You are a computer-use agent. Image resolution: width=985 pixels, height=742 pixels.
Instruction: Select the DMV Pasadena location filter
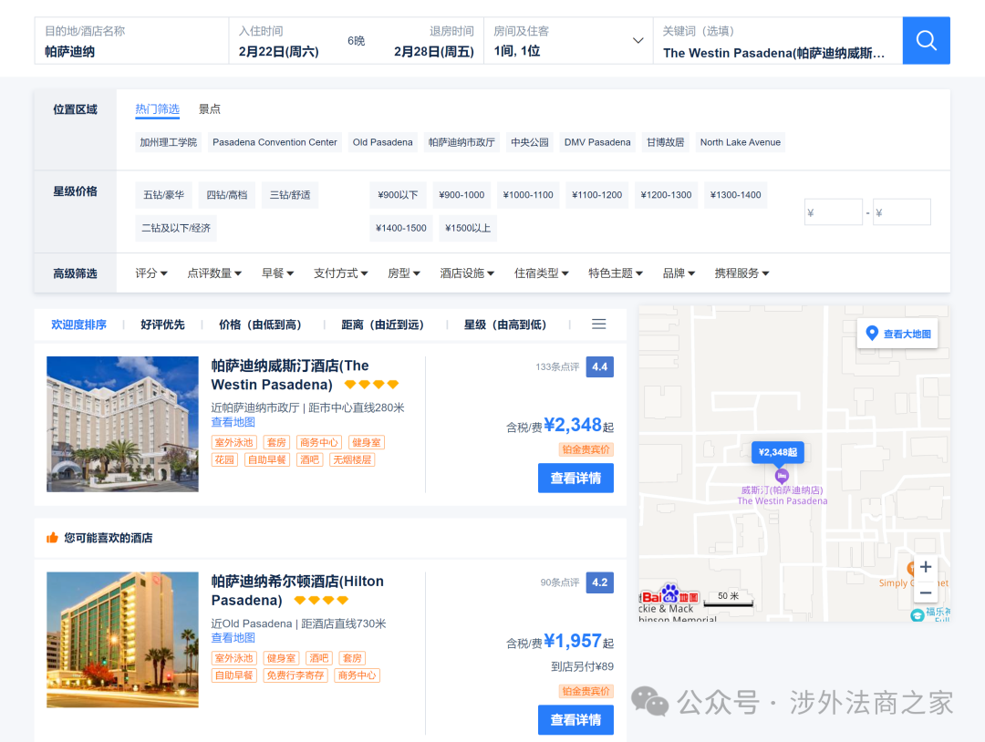point(597,142)
